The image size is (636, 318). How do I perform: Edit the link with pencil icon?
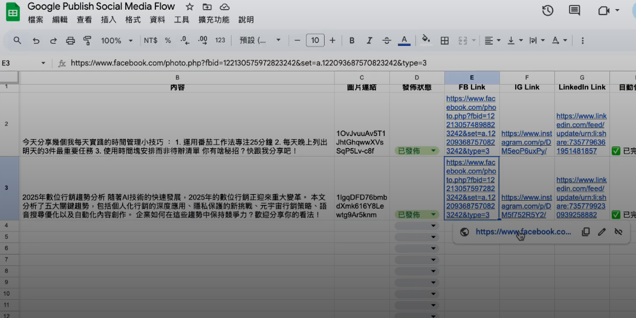(602, 232)
